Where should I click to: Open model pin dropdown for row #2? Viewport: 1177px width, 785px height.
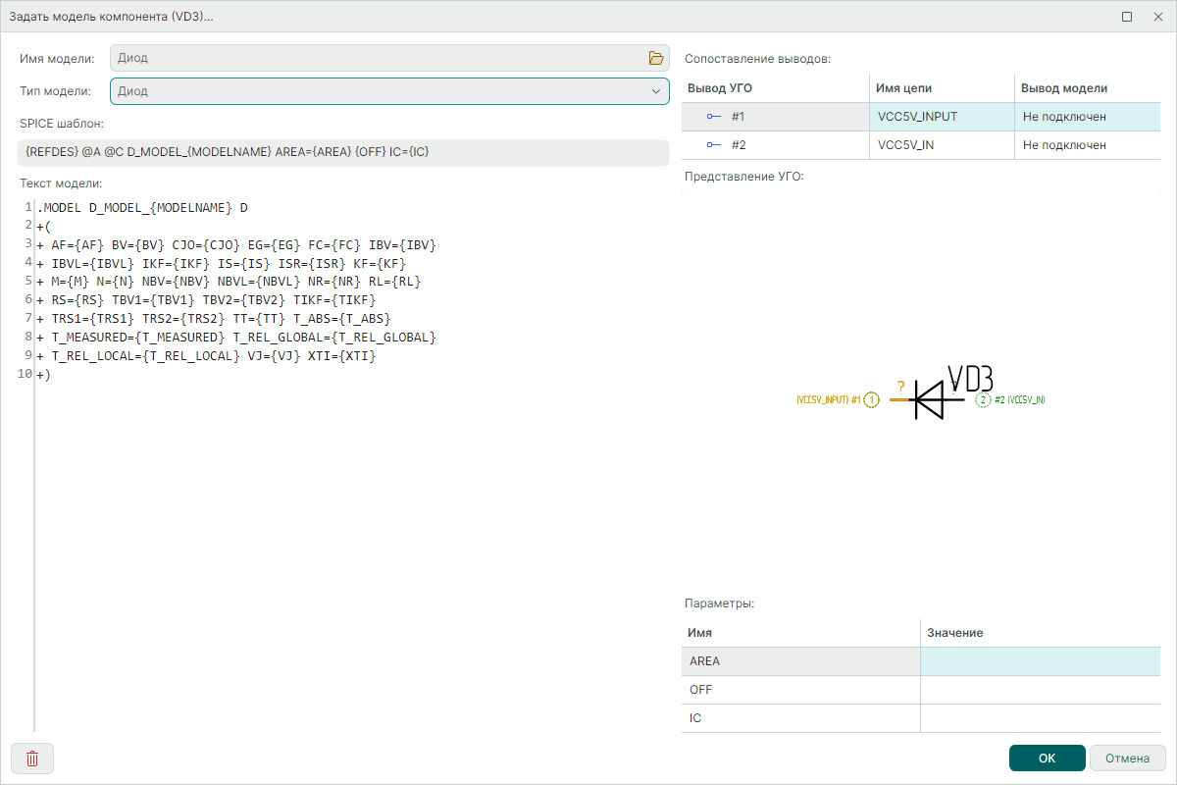(1086, 145)
